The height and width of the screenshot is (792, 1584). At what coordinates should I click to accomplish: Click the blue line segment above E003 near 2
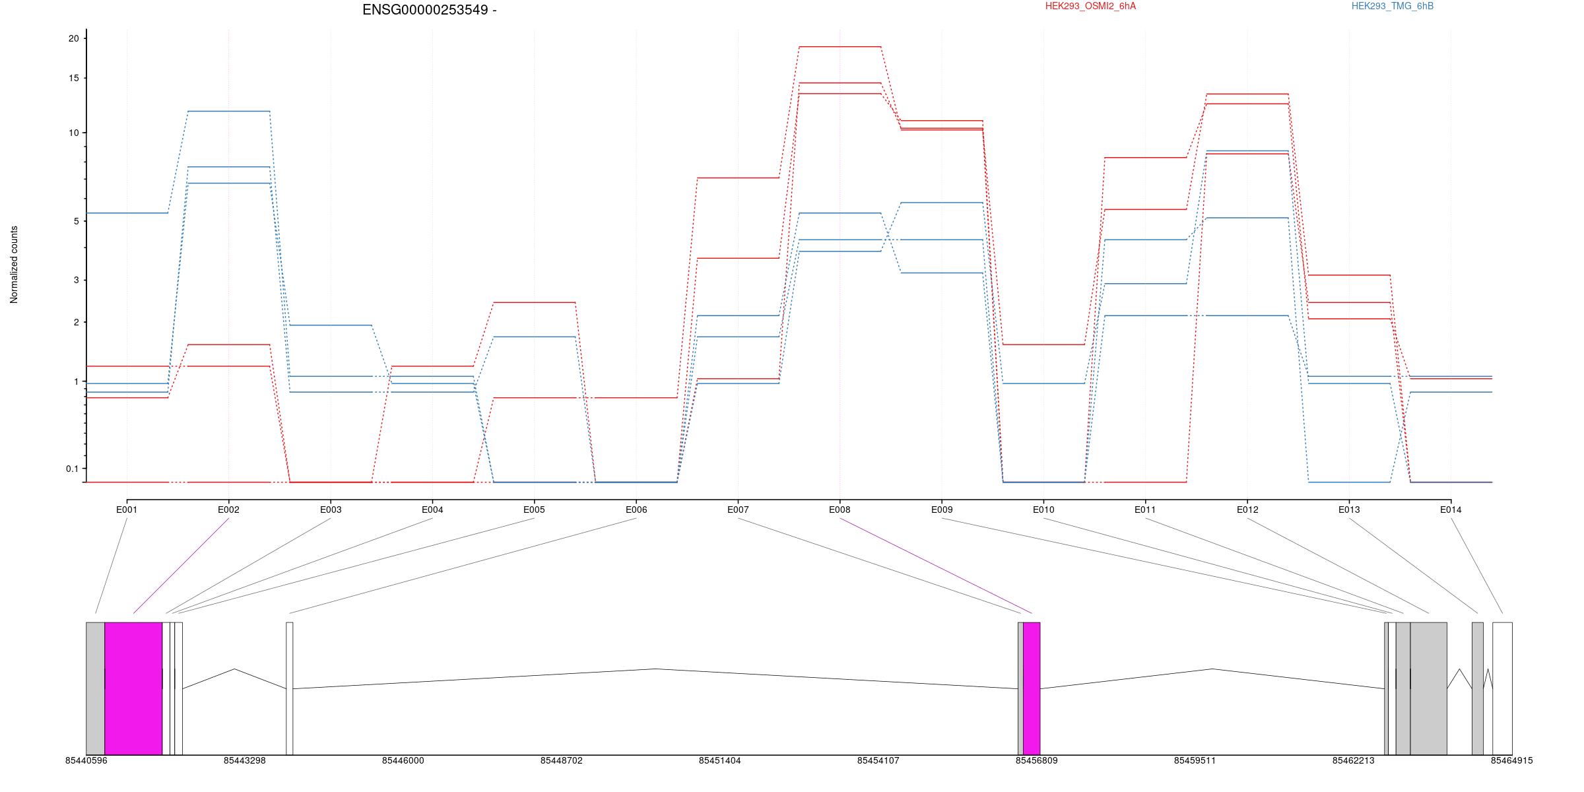[331, 325]
